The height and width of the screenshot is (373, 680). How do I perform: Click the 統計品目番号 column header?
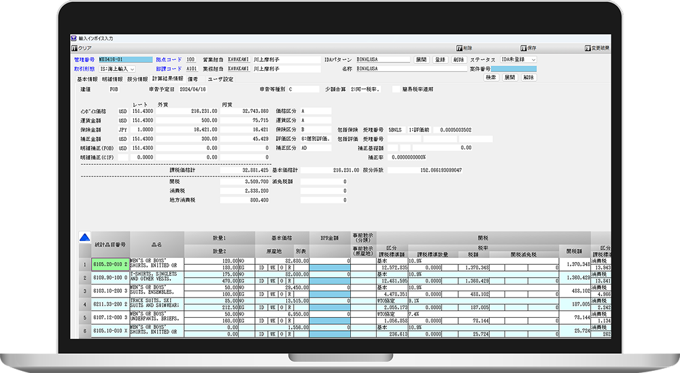[110, 244]
